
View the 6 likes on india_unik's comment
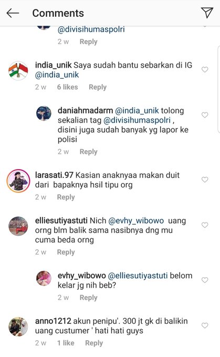(x=67, y=87)
